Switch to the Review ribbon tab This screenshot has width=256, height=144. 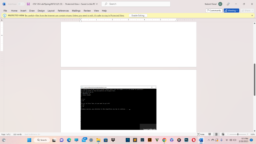click(x=87, y=11)
